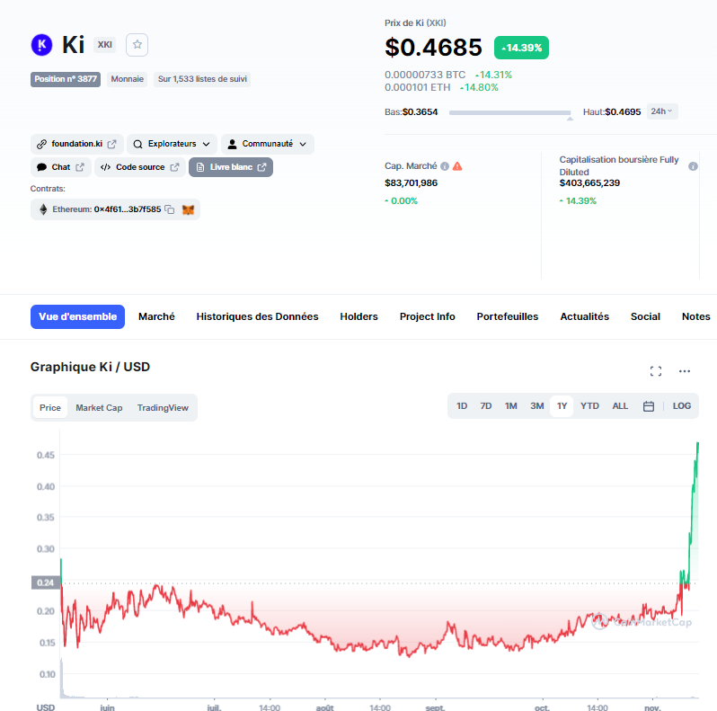Open the Livre blanc whitepaper

click(231, 167)
